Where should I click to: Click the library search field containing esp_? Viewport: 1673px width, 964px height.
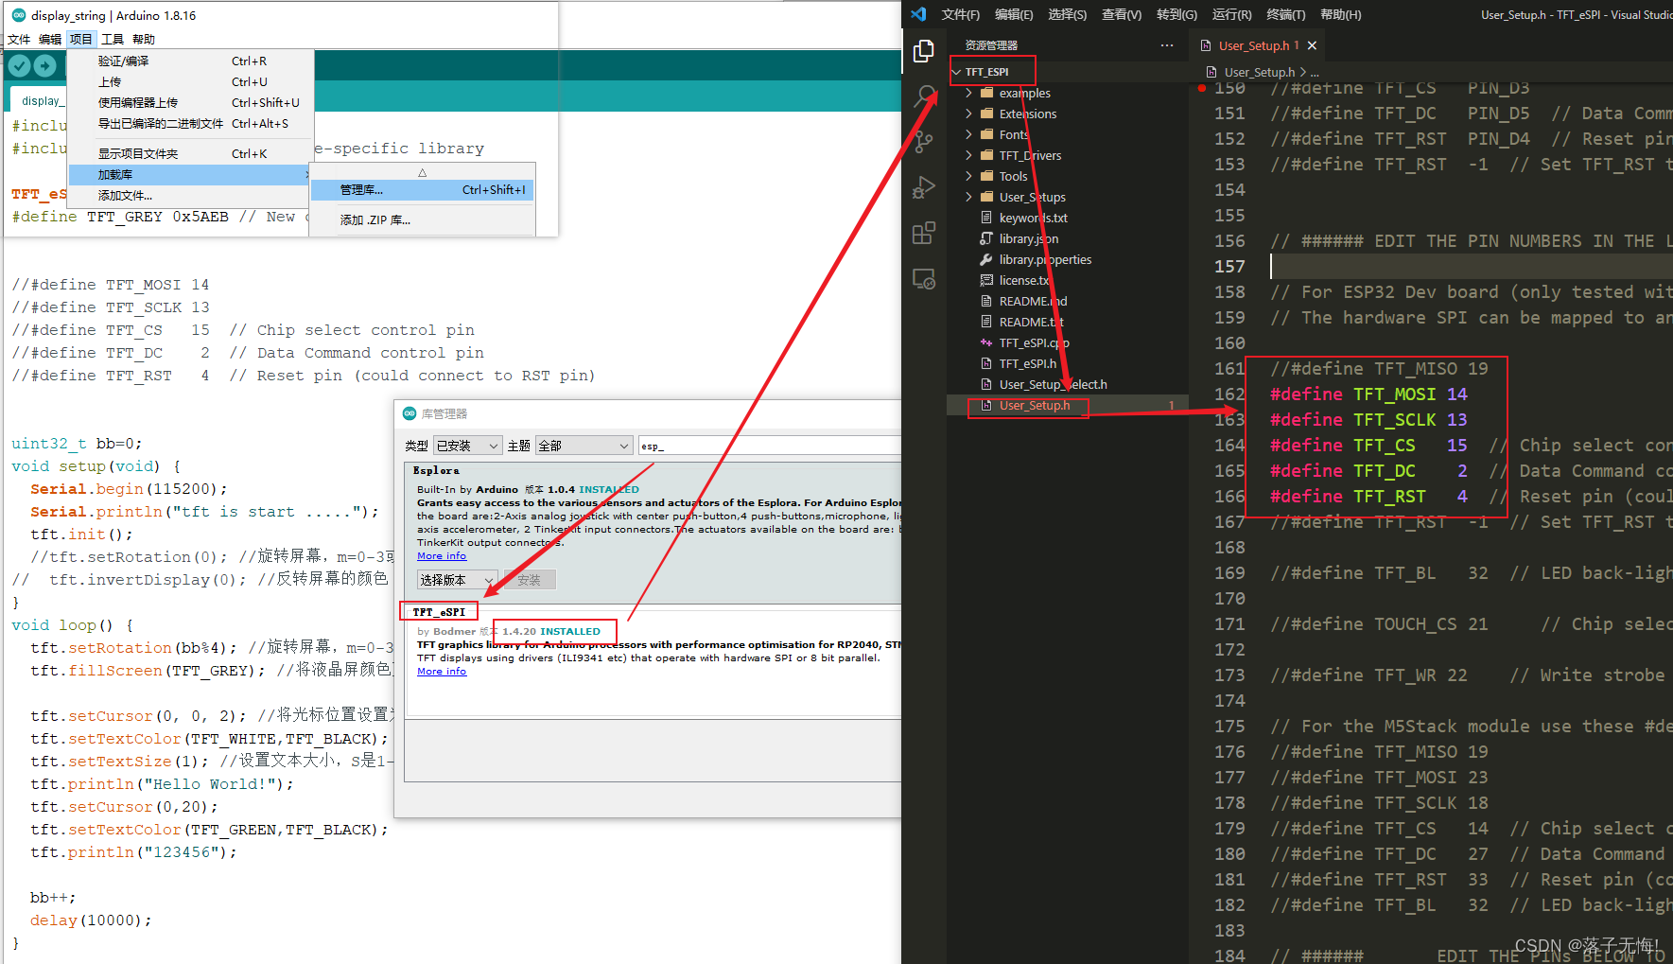[770, 446]
